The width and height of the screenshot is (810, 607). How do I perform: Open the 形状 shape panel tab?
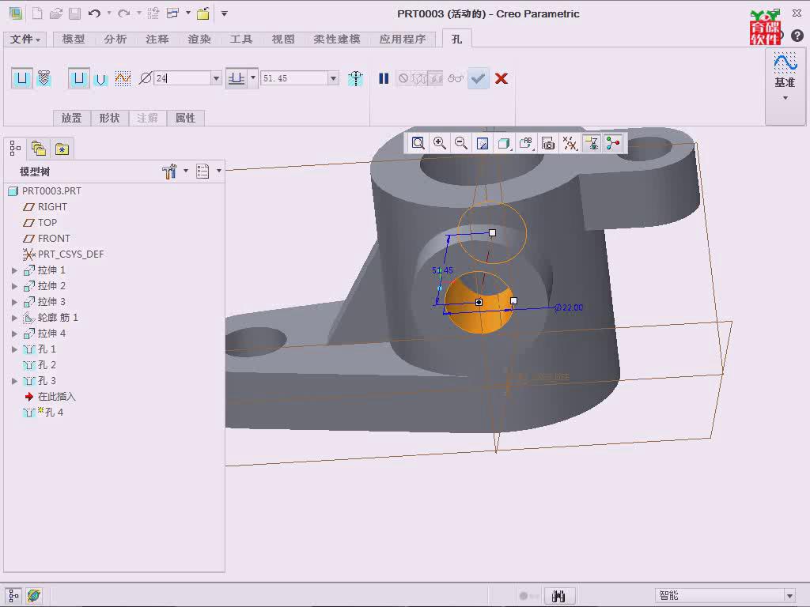[x=109, y=119]
